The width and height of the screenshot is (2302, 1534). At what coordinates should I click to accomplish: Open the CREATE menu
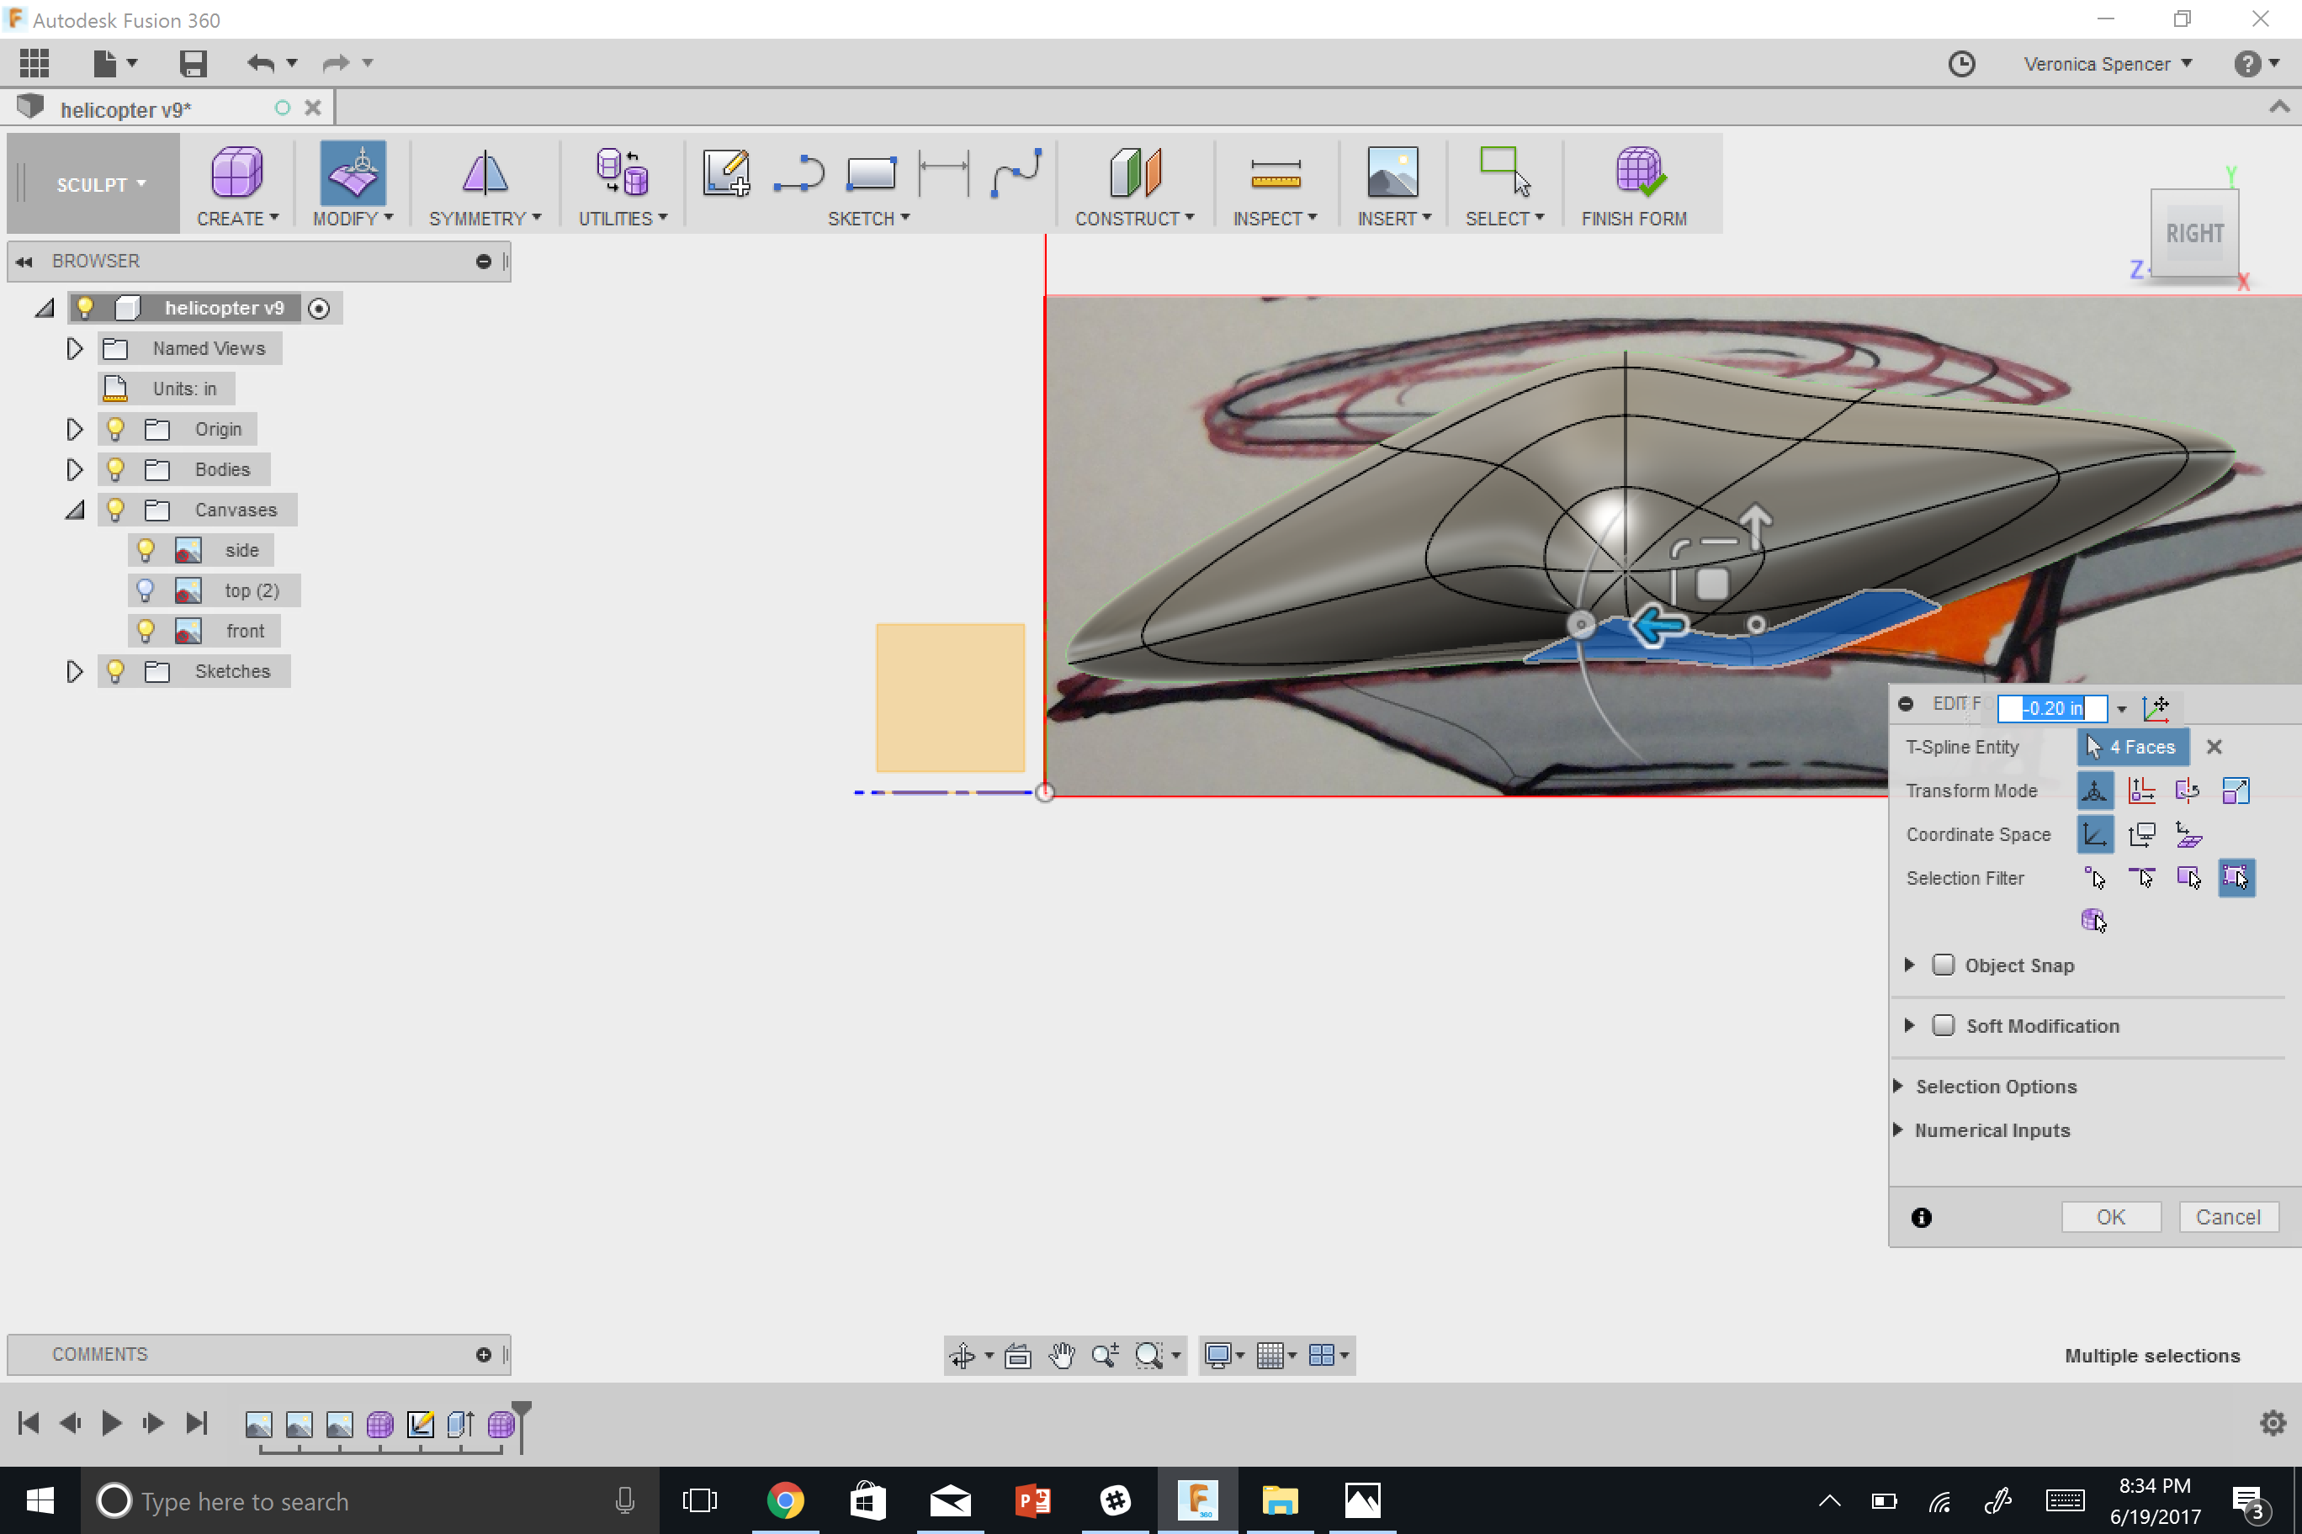pos(238,220)
